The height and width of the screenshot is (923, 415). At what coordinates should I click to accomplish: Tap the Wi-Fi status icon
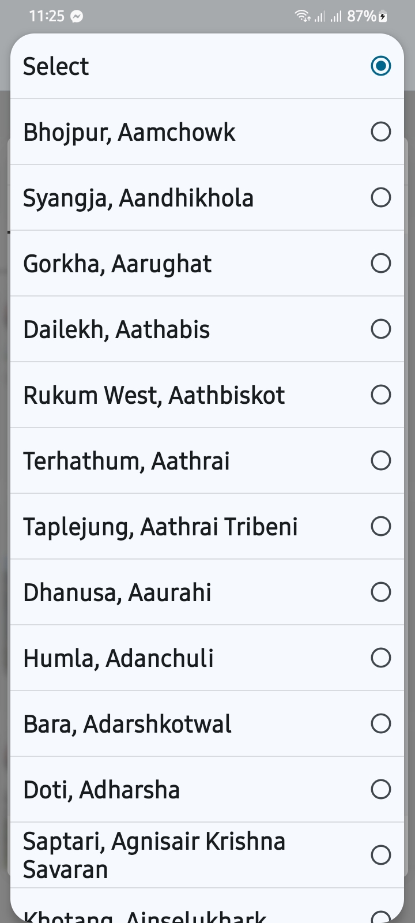pyautogui.click(x=303, y=16)
